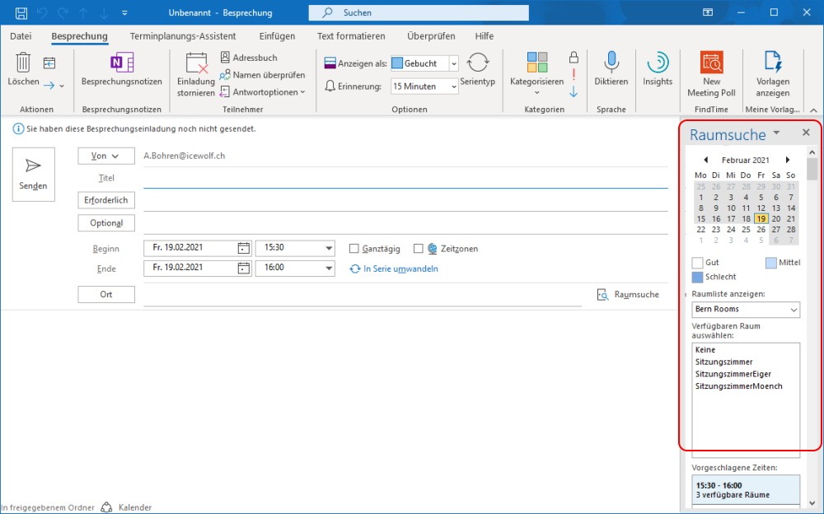The image size is (824, 514).
Task: Open the Raumliste Bern Rooms dropdown
Action: coord(746,309)
